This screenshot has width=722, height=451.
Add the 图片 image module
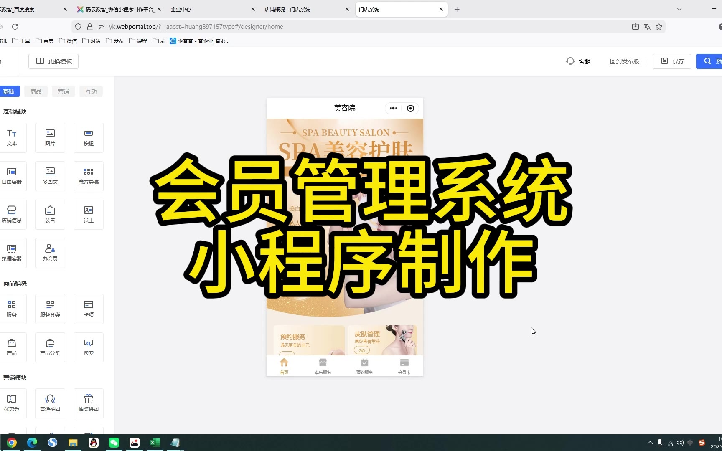[x=50, y=137]
